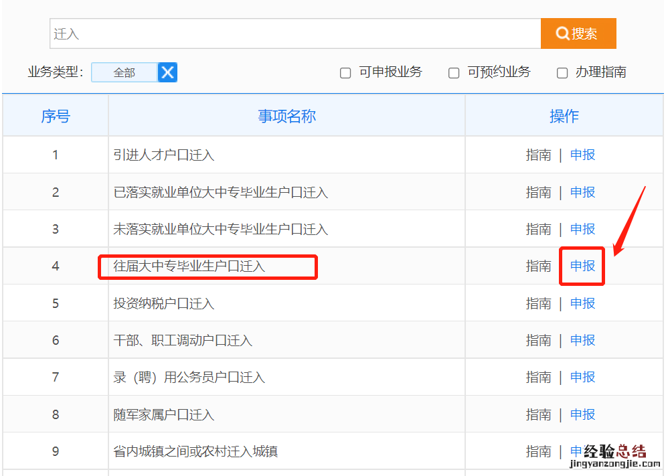The image size is (670, 476).
Task: Click 申报 for 未落实就业单位大中专毕业生户口迁入
Action: coord(582,229)
